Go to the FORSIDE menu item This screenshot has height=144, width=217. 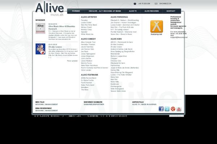coord(76,11)
